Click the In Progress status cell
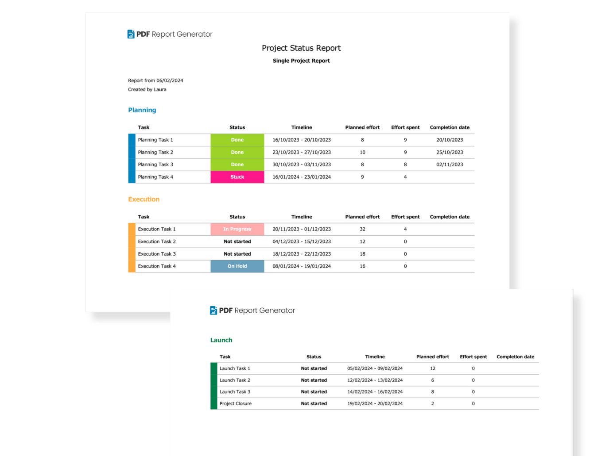 pyautogui.click(x=237, y=229)
